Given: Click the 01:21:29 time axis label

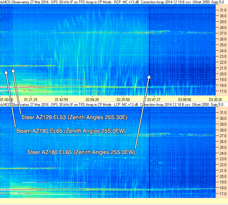Looking at the screenshot, I should point(31,100).
